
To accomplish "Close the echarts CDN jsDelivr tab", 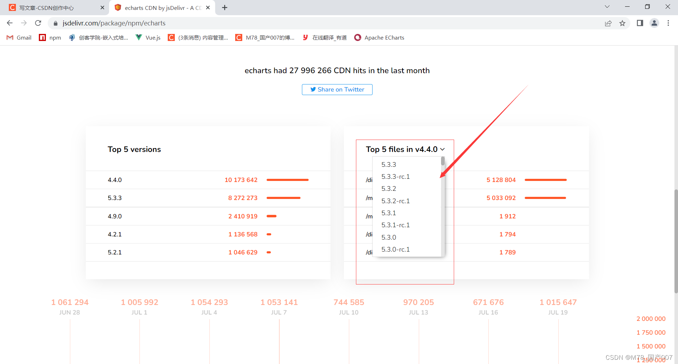I will 208,7.
